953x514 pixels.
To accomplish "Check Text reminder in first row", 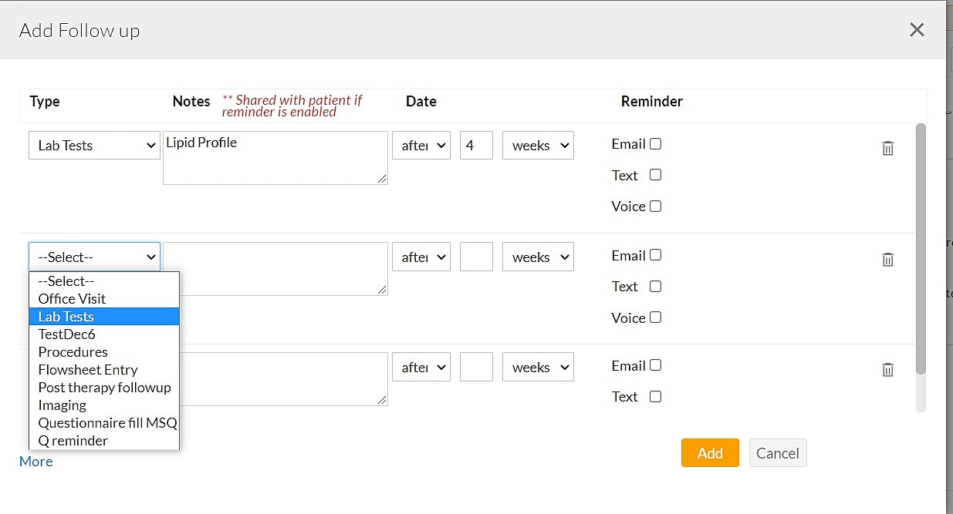I will (x=655, y=175).
